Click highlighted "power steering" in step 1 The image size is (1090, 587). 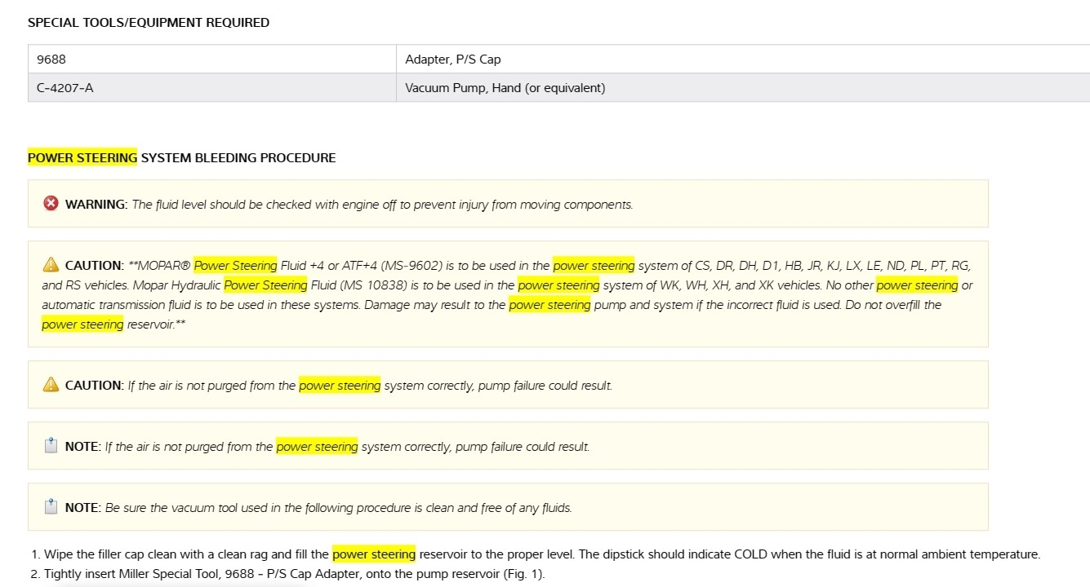click(x=374, y=554)
